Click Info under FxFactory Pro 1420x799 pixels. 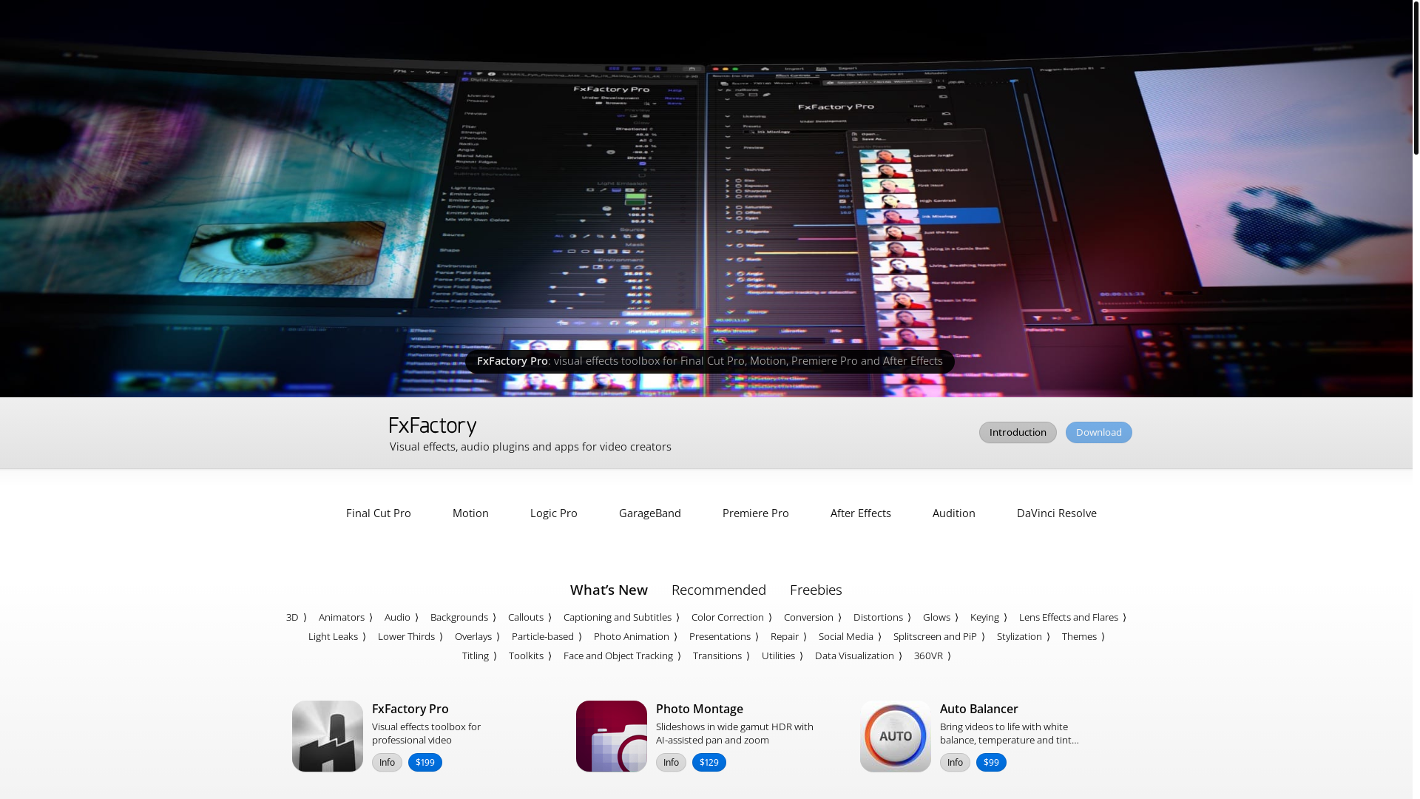point(387,763)
